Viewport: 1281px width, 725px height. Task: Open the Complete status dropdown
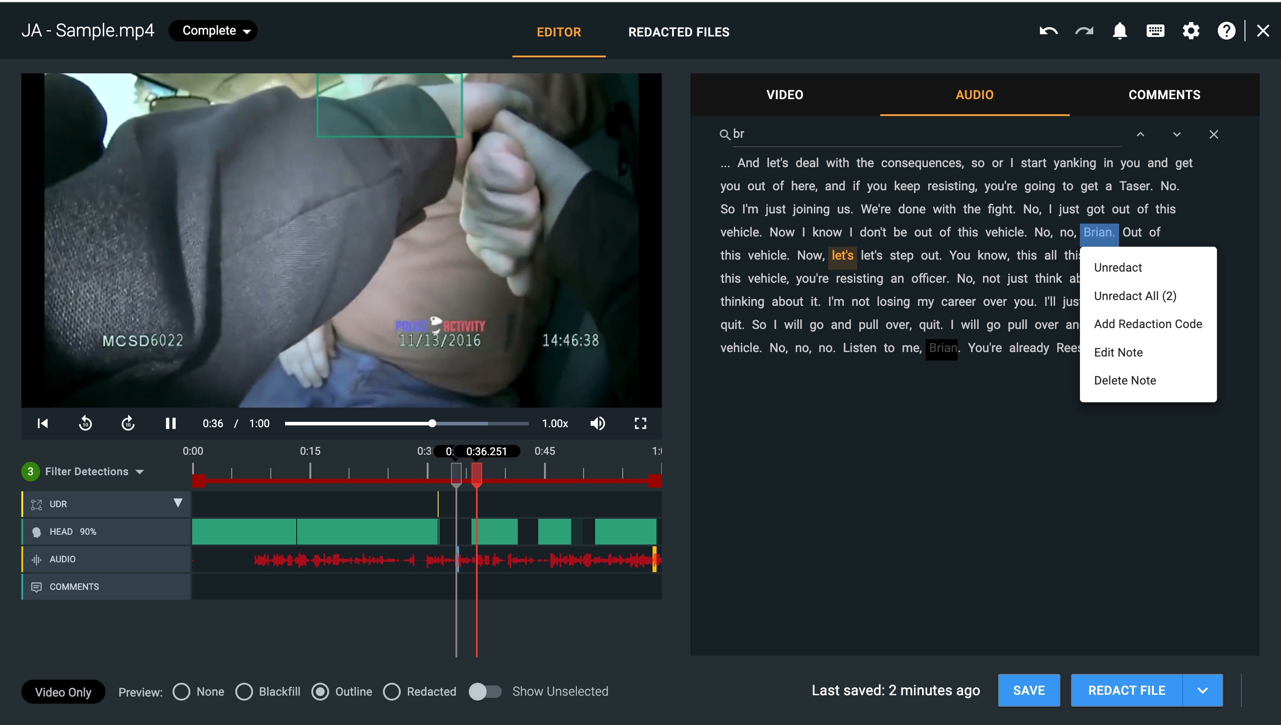[213, 31]
